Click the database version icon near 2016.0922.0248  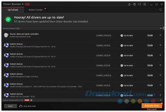click(x=21, y=106)
